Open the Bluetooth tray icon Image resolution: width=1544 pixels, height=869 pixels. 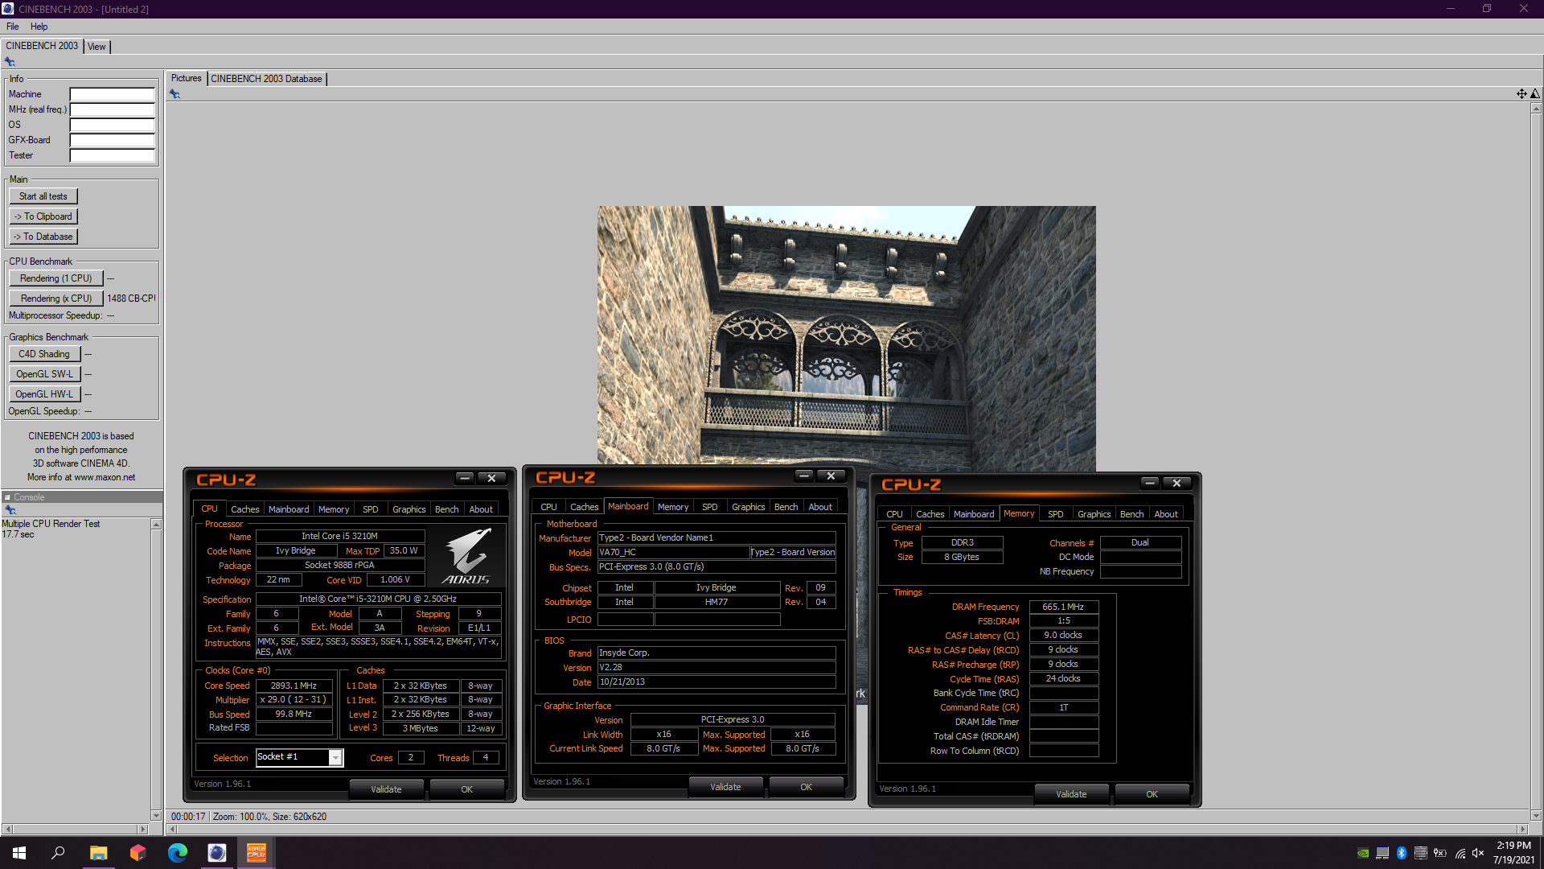[1402, 853]
